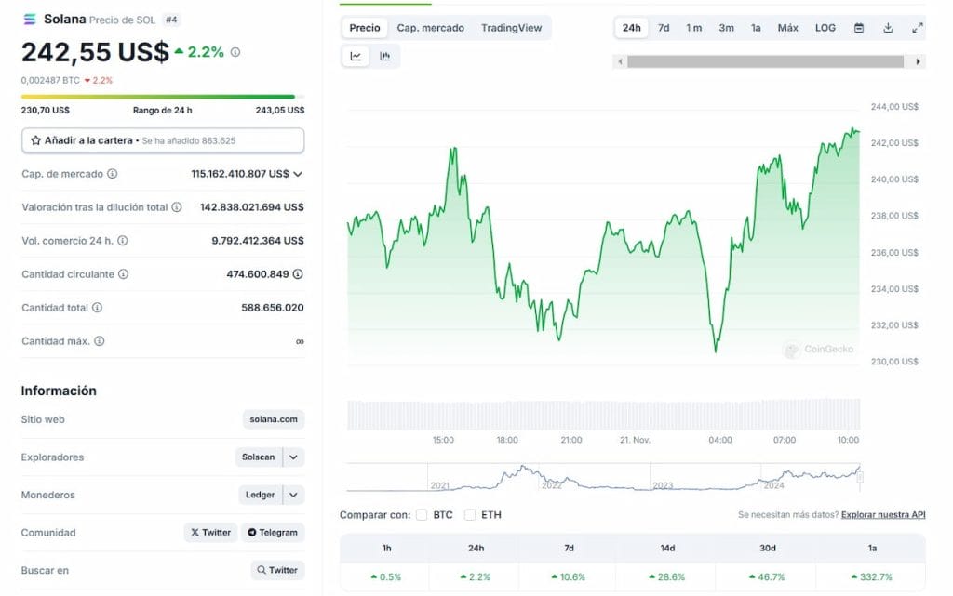The width and height of the screenshot is (953, 596).
Task: Switch to Cap. mercado tab
Action: point(430,28)
